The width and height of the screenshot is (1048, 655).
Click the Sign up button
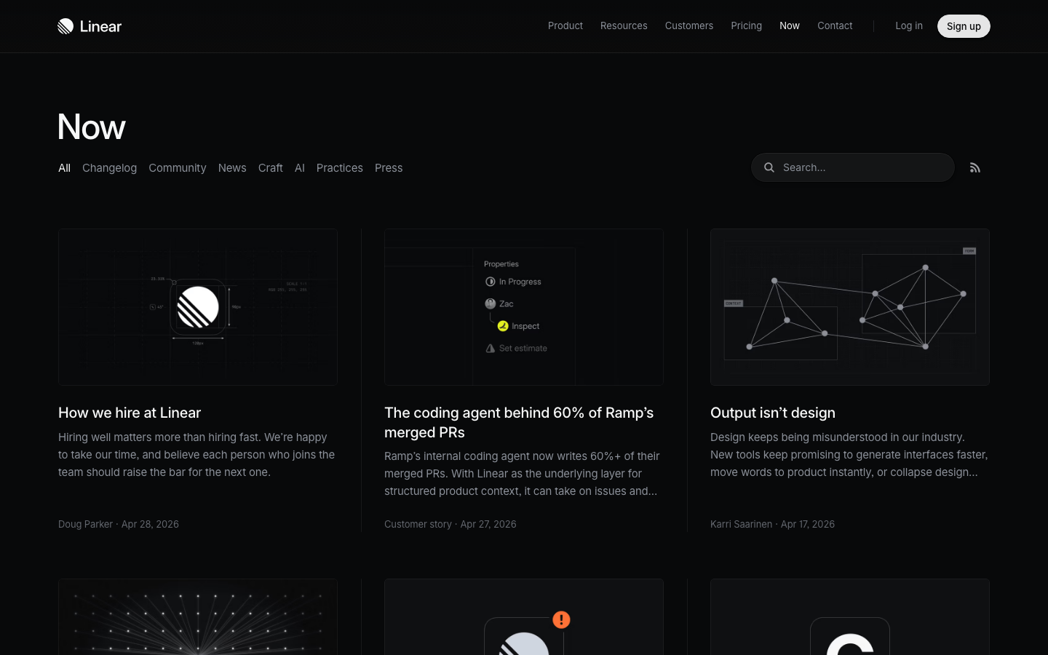tap(964, 26)
